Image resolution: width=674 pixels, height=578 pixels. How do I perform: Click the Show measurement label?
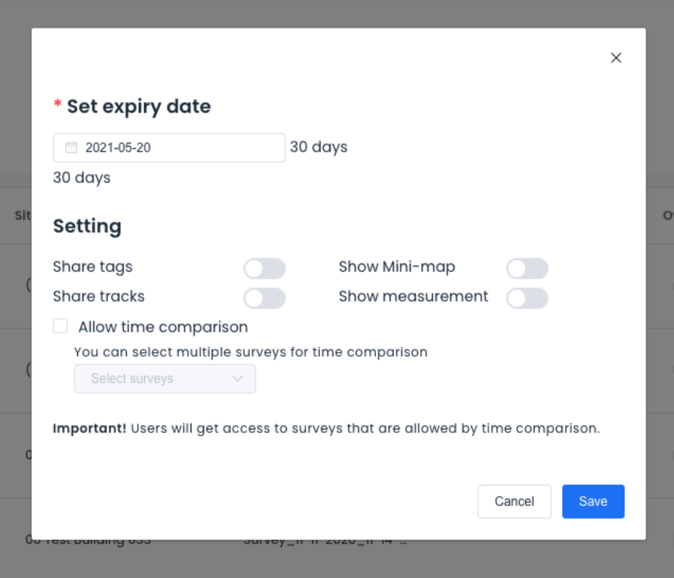pyautogui.click(x=413, y=297)
